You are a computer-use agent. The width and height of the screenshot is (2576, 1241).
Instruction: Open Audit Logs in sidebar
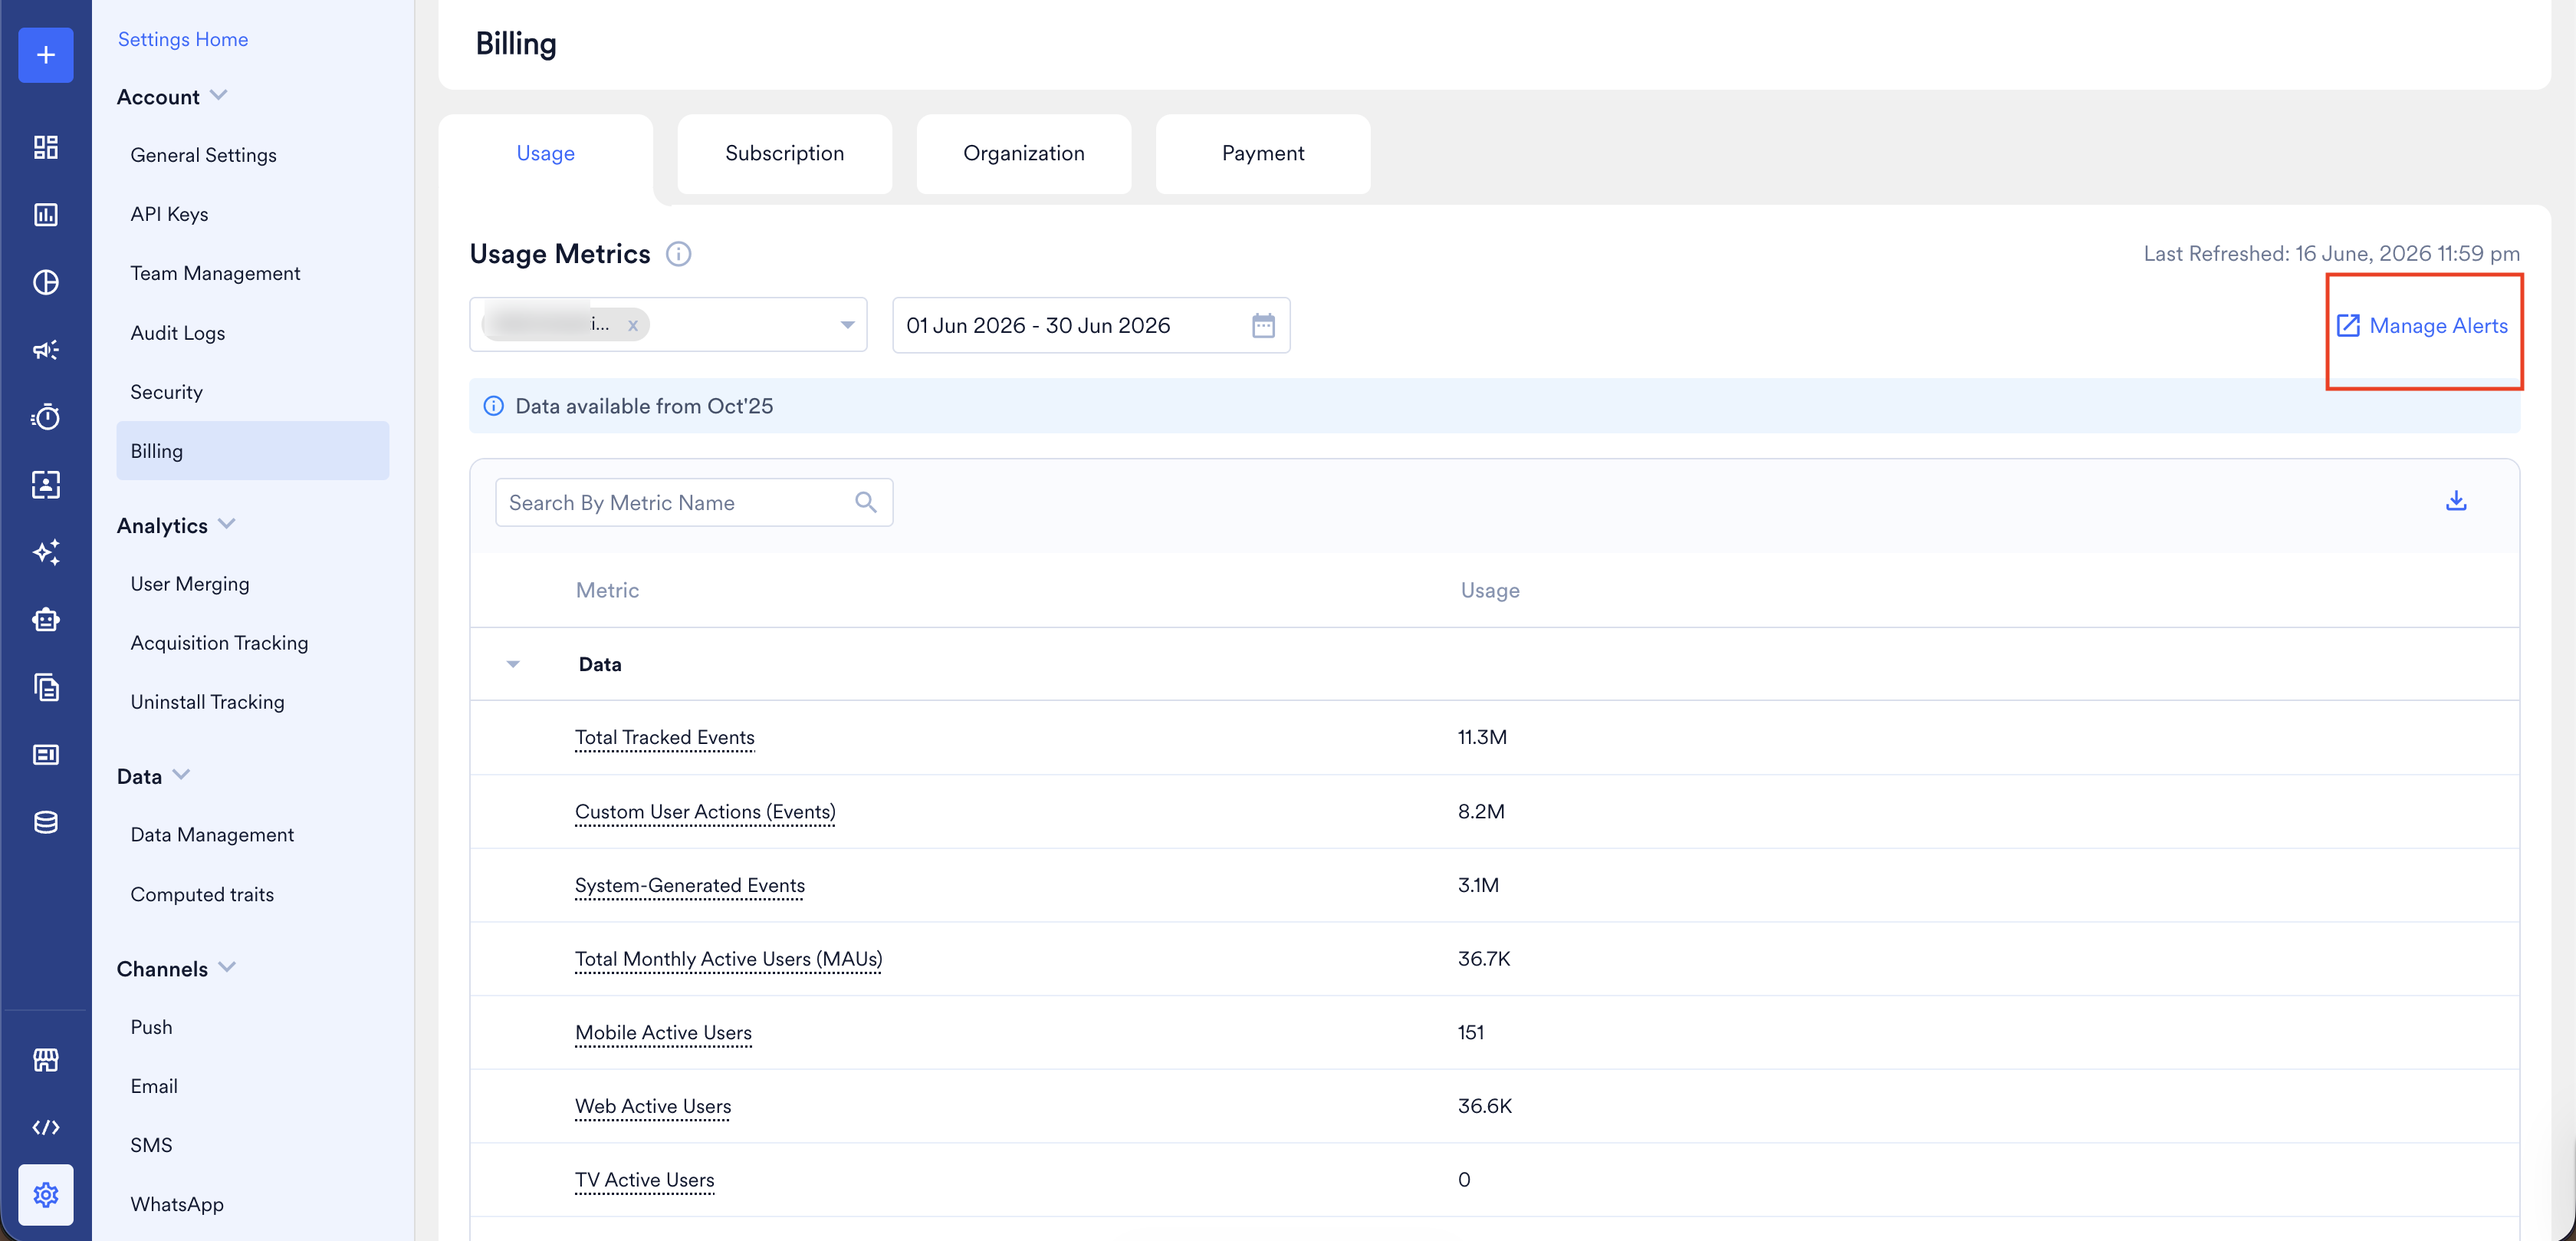point(178,334)
